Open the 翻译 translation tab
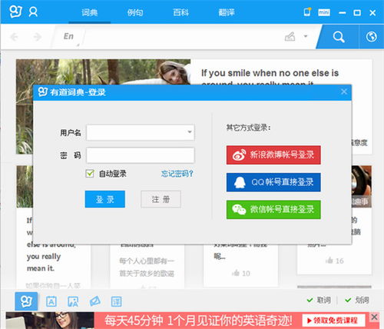Image resolution: width=384 pixels, height=329 pixels. coord(227,12)
